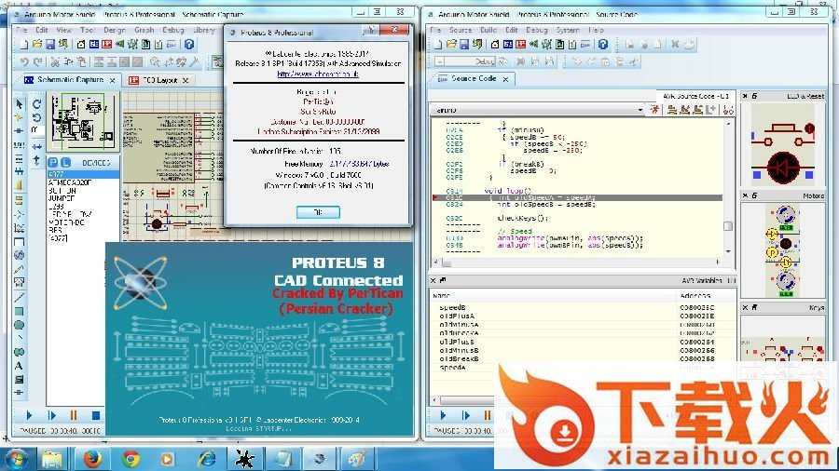
Task: Click PCB Layout icon in Source Code toolbar
Action: [520, 45]
